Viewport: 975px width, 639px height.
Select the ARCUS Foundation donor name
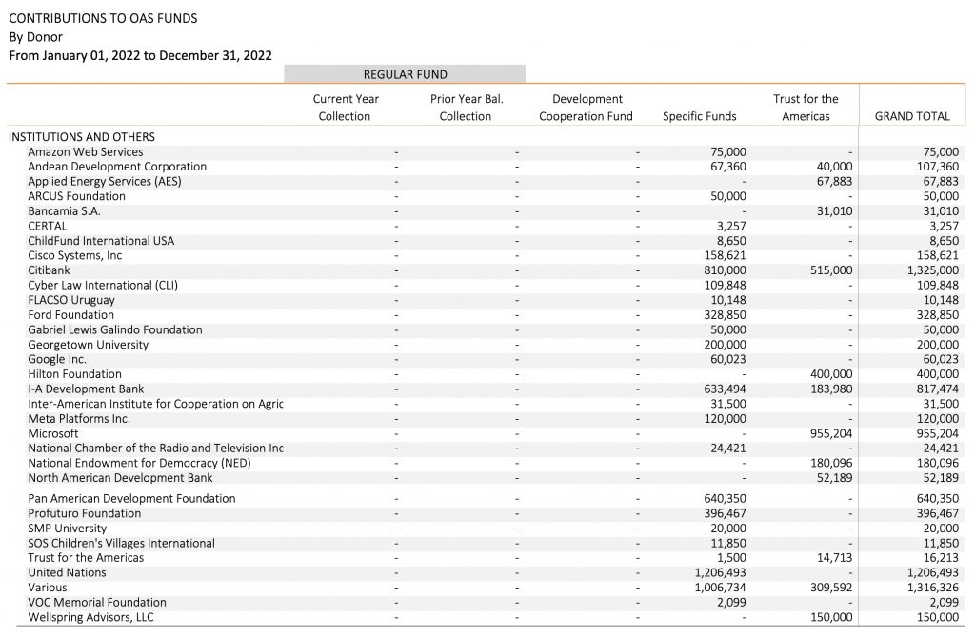click(x=76, y=196)
